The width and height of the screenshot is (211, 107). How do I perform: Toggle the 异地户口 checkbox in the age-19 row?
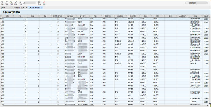[58, 86]
